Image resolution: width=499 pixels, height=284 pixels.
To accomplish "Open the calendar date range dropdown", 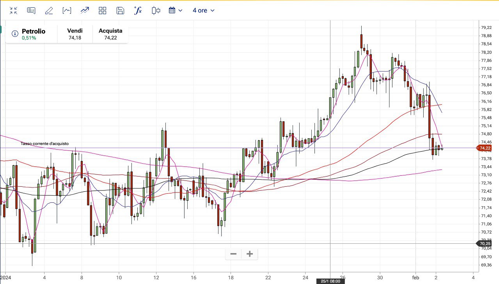I will tap(176, 11).
